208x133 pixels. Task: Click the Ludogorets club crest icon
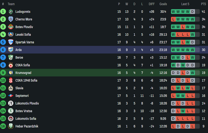point(11,12)
